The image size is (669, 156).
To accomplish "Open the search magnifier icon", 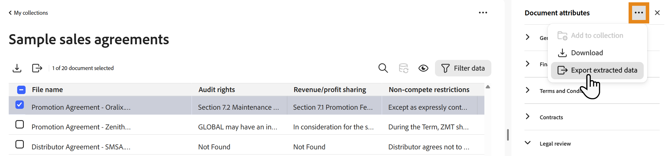I will [383, 68].
